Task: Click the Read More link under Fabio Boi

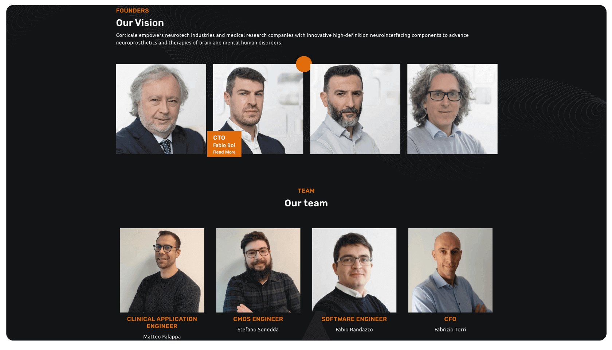Action: (224, 152)
